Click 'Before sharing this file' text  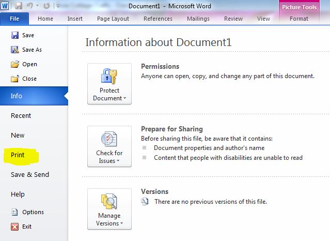[207, 139]
